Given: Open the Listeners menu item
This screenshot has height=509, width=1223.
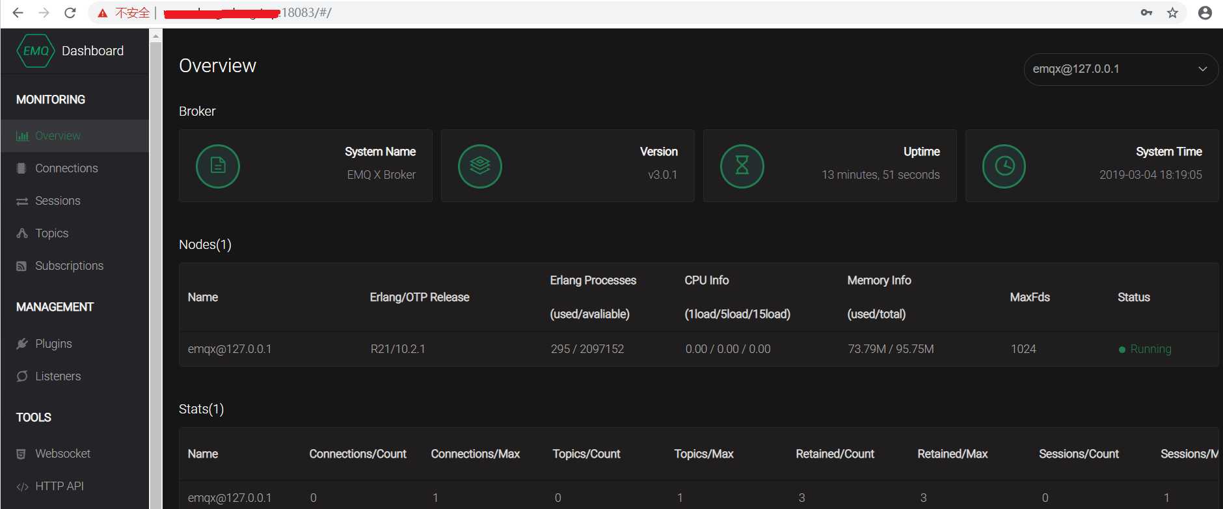Looking at the screenshot, I should click(75, 376).
